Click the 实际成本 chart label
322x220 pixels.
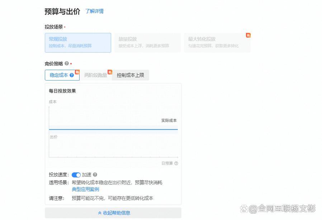[x=169, y=121]
